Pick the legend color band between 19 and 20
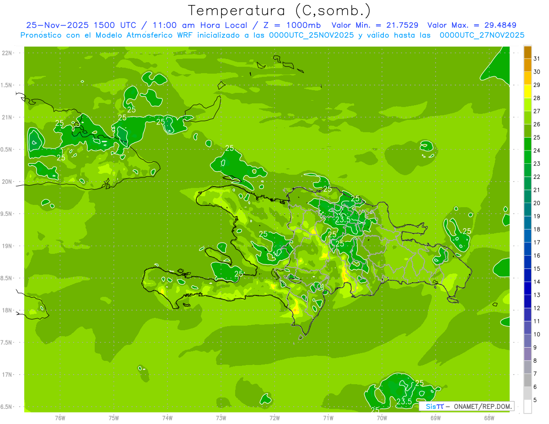549x424 pixels. pyautogui.click(x=527, y=210)
